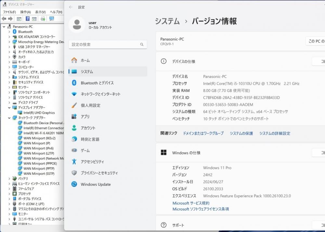Open ネットワークとインターネット settings
The image size is (325, 232).
[100, 94]
